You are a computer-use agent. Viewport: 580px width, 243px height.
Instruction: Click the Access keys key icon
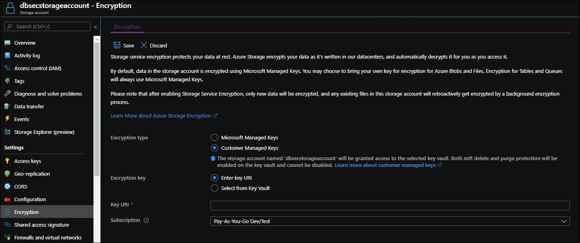pyautogui.click(x=7, y=161)
